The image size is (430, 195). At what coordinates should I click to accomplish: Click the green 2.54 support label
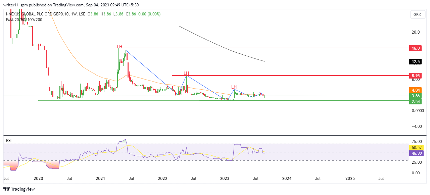[416, 101]
